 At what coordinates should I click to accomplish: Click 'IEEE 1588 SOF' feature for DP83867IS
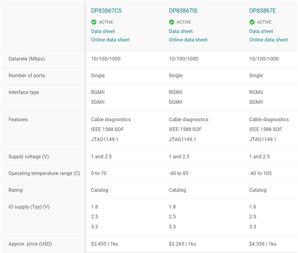coord(185,129)
